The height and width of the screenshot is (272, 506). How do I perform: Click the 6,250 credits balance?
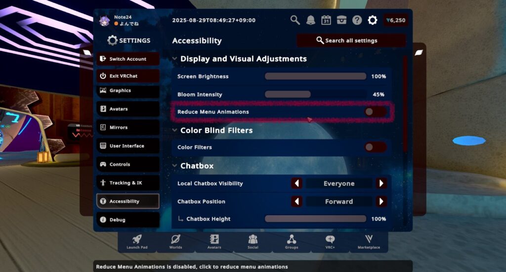[396, 20]
